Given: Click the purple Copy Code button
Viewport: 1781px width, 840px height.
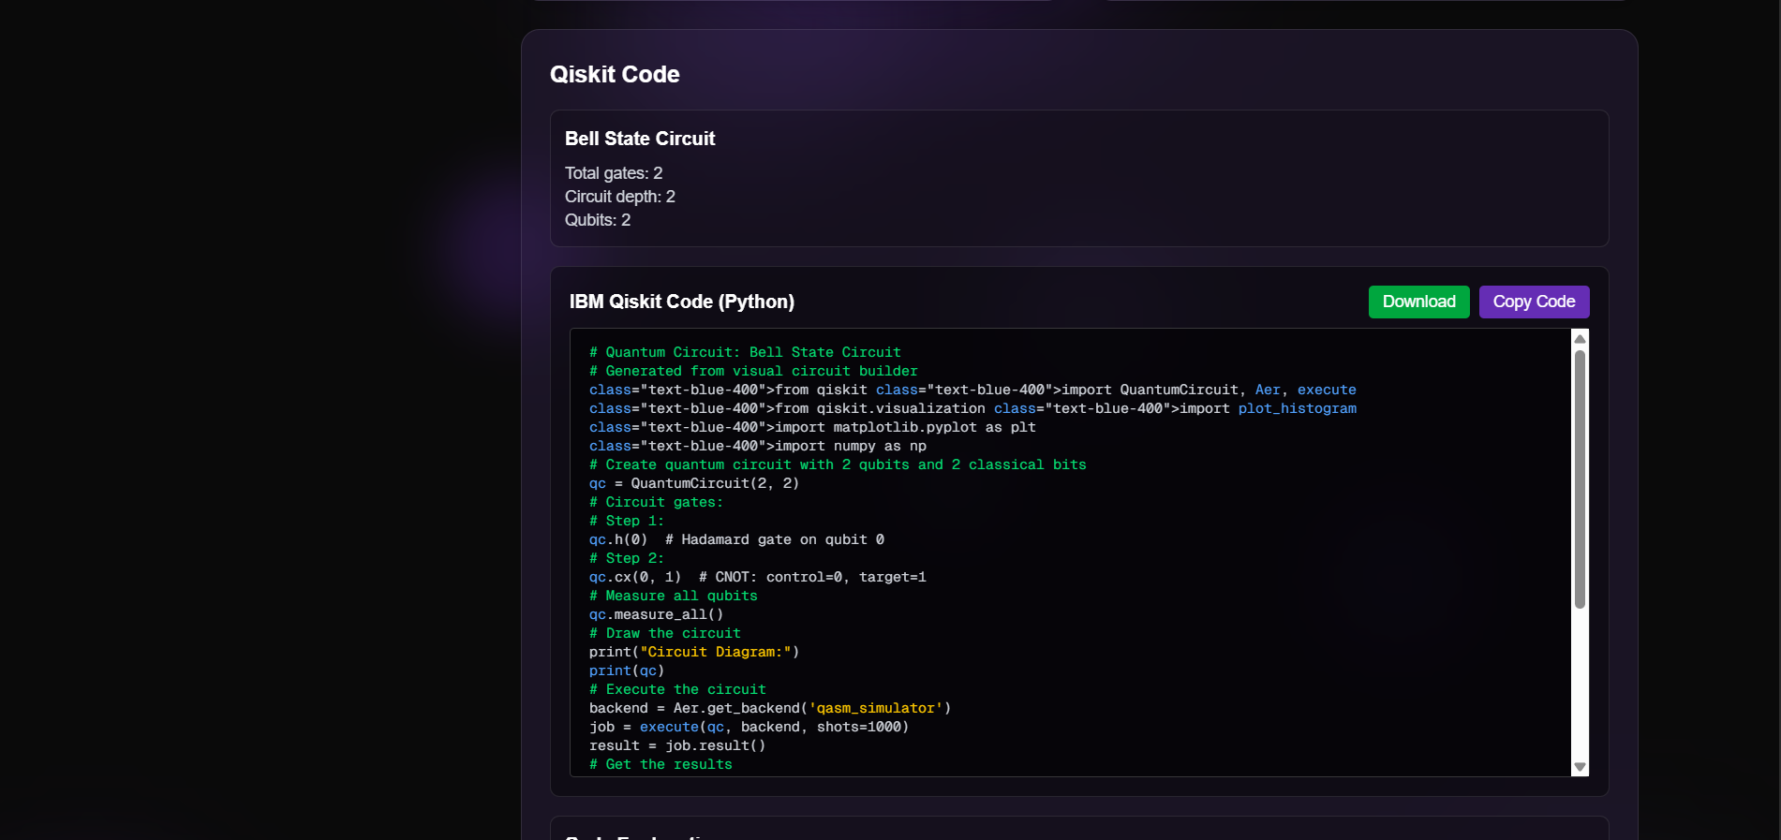Looking at the screenshot, I should click(1534, 302).
